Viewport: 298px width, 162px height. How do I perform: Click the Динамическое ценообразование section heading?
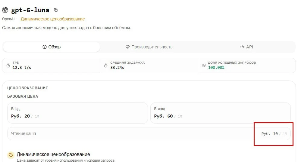click(53, 154)
